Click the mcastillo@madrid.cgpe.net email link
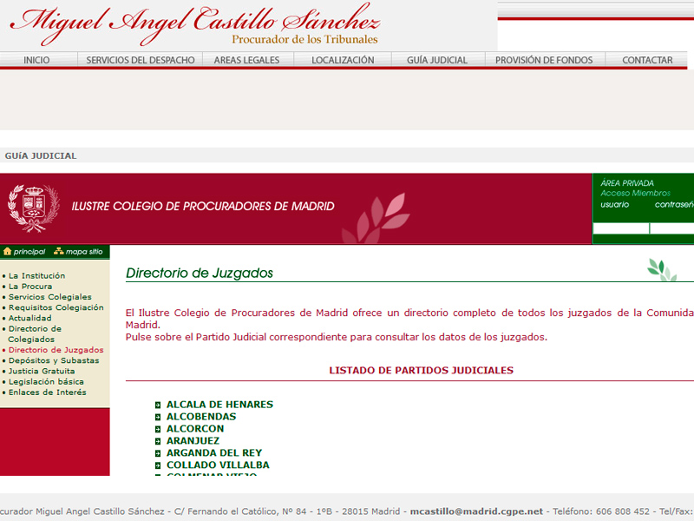The height and width of the screenshot is (521, 694). click(476, 511)
